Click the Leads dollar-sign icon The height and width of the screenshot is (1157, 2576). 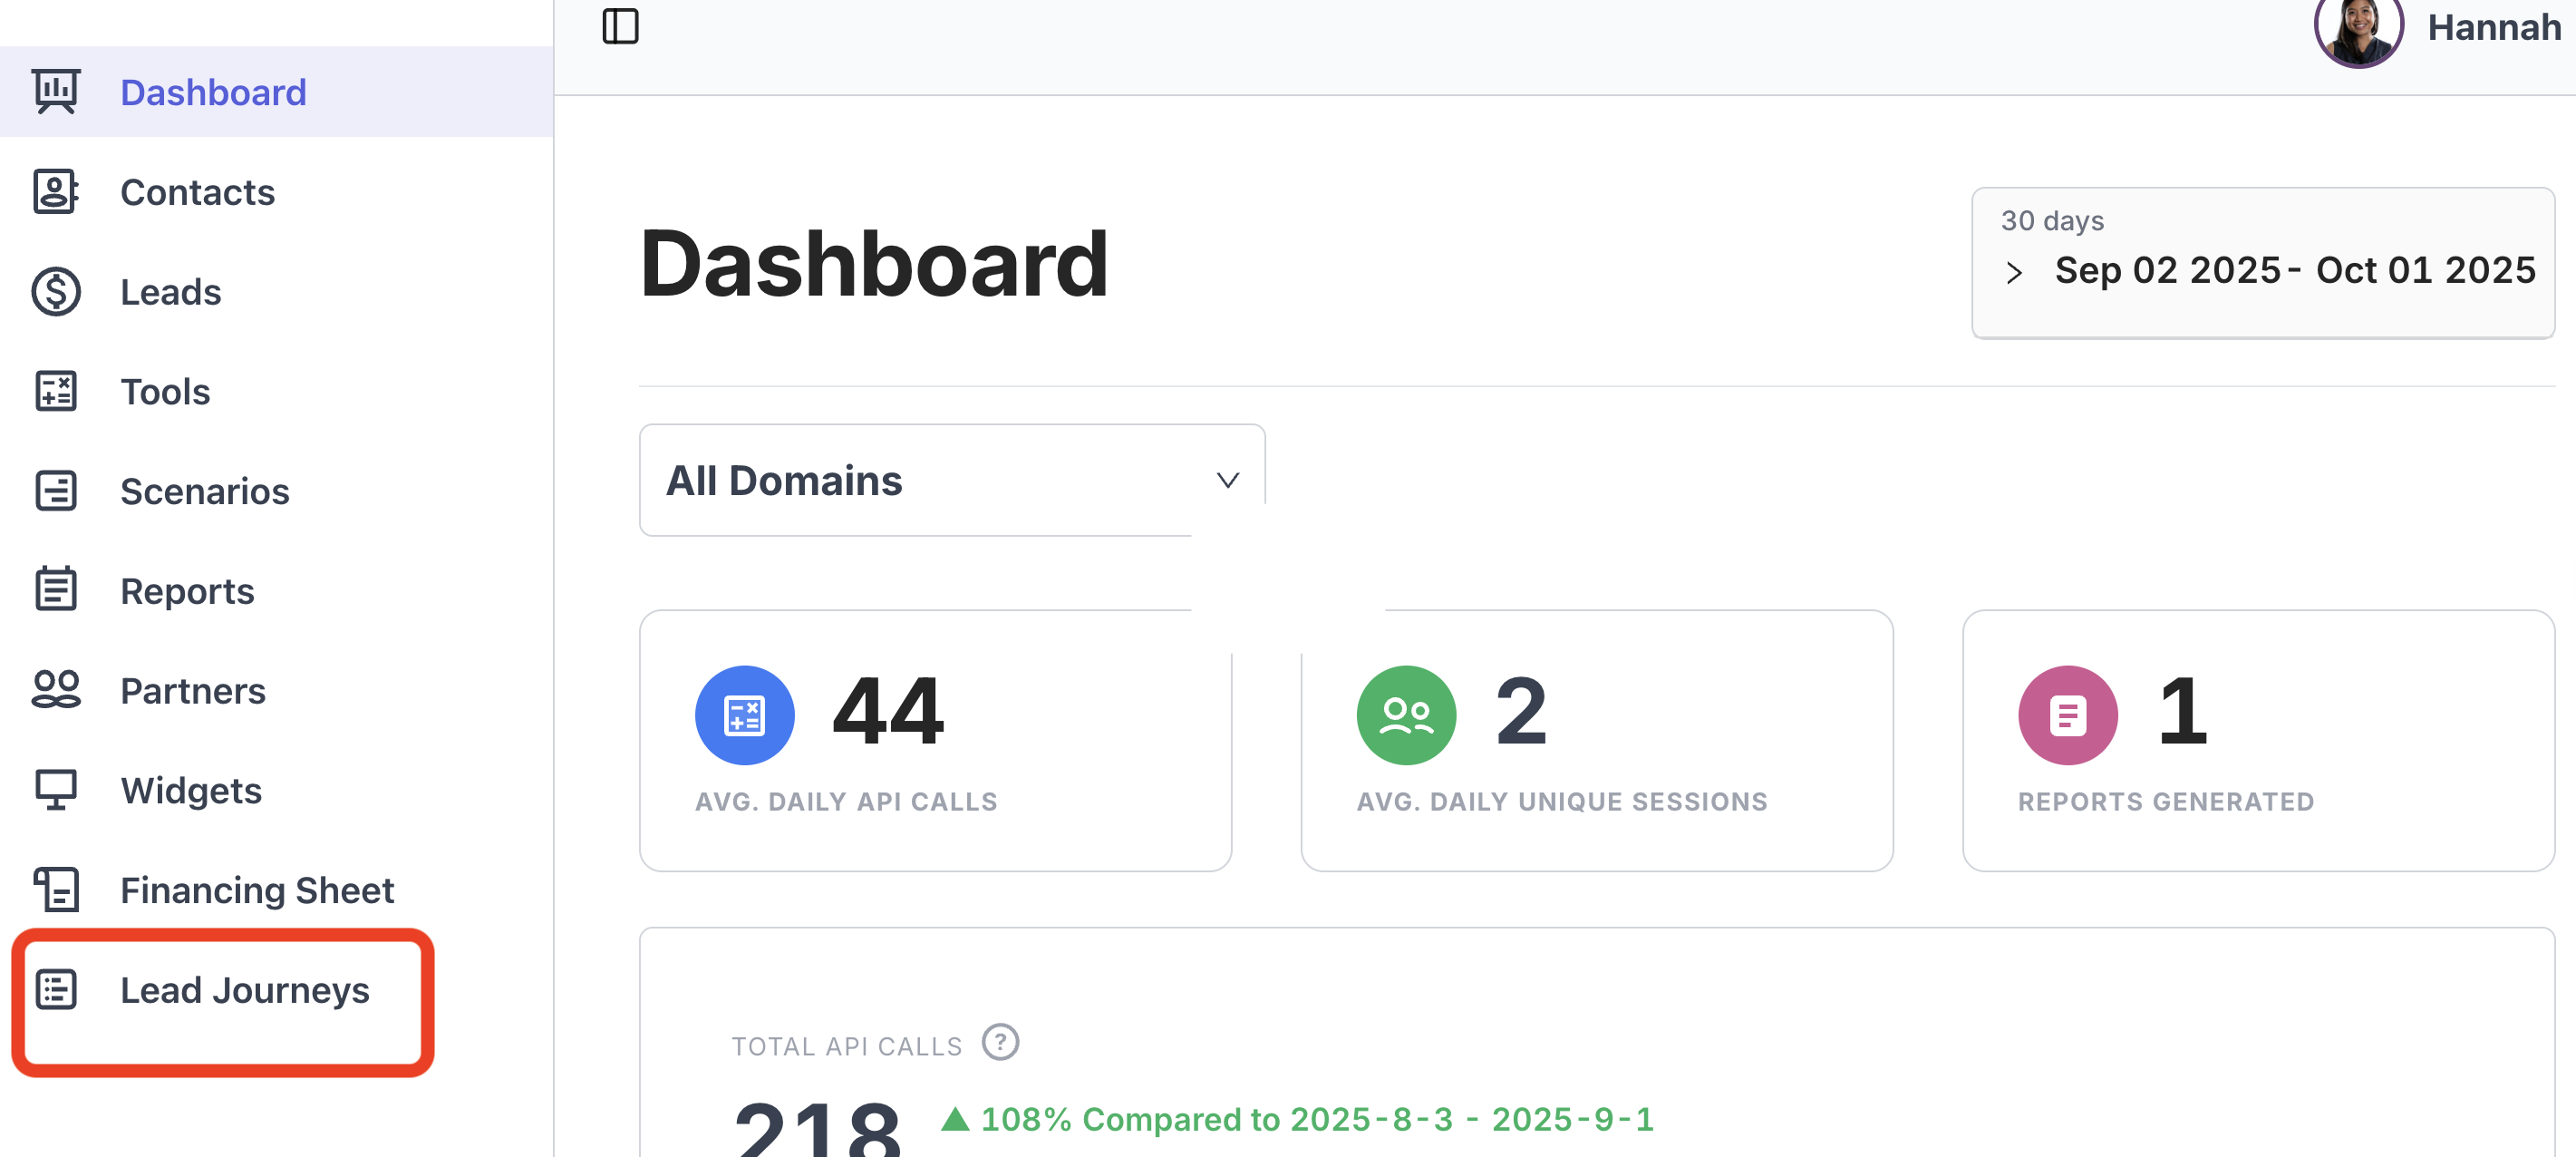(56, 291)
